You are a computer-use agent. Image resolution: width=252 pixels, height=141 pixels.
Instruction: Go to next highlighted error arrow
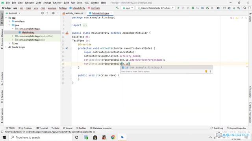pyautogui.click(x=246, y=18)
